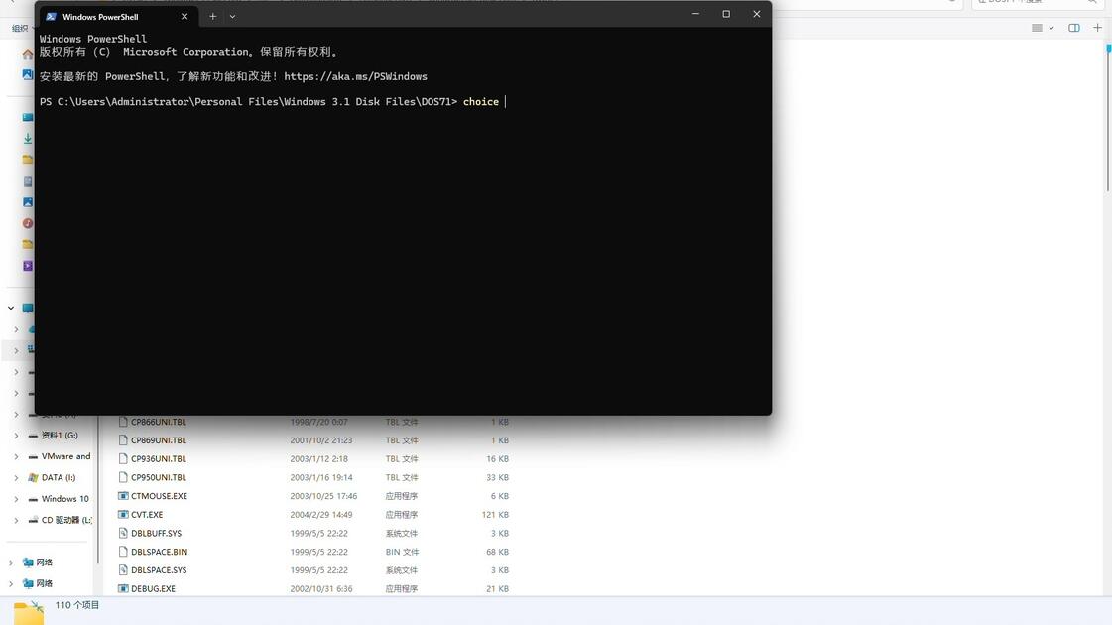Open Gallery icon in Explorer sidebar
1112x625 pixels.
pyautogui.click(x=28, y=74)
